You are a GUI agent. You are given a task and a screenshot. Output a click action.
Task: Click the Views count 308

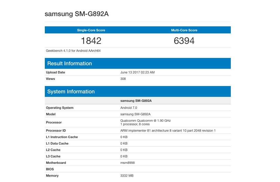click(x=123, y=79)
